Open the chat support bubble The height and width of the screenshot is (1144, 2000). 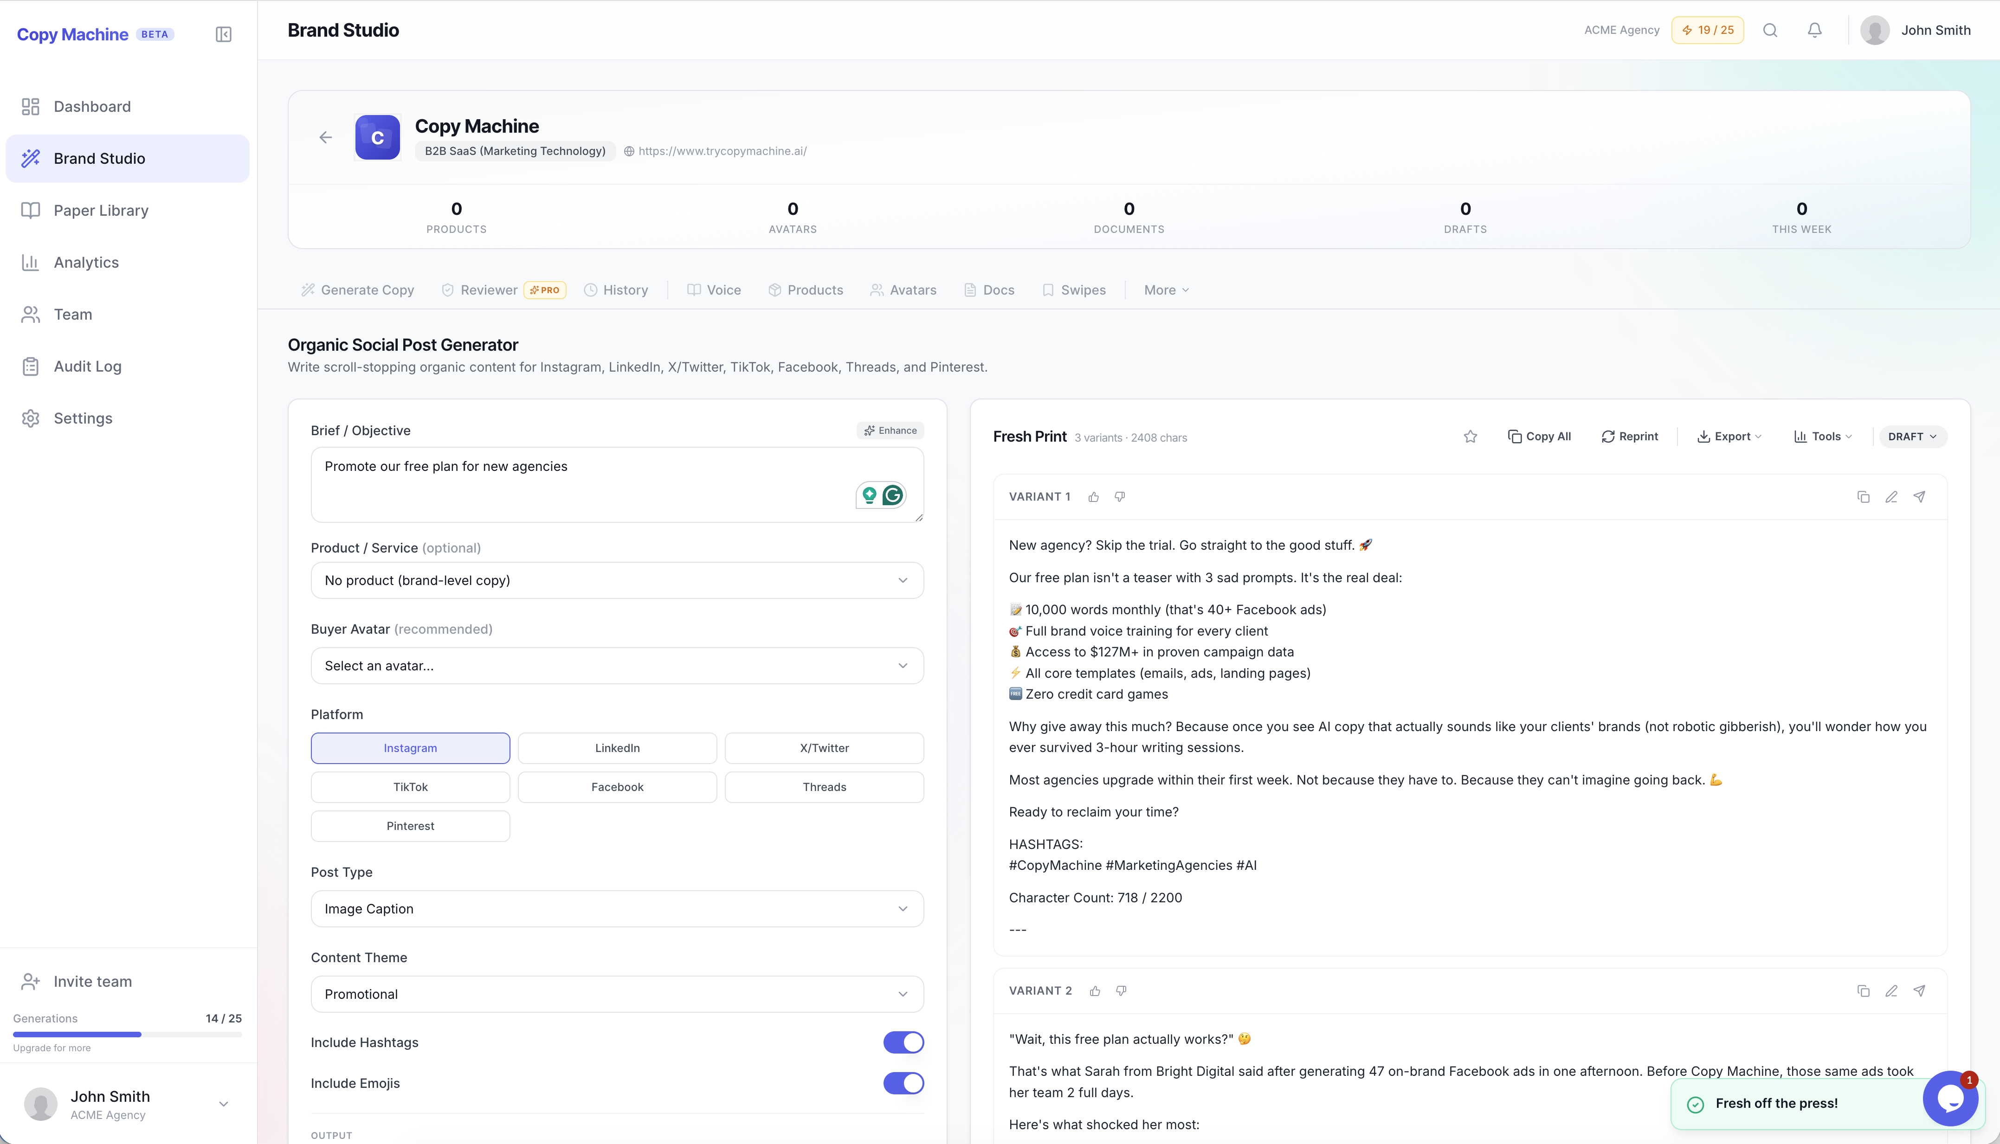[x=1950, y=1098]
